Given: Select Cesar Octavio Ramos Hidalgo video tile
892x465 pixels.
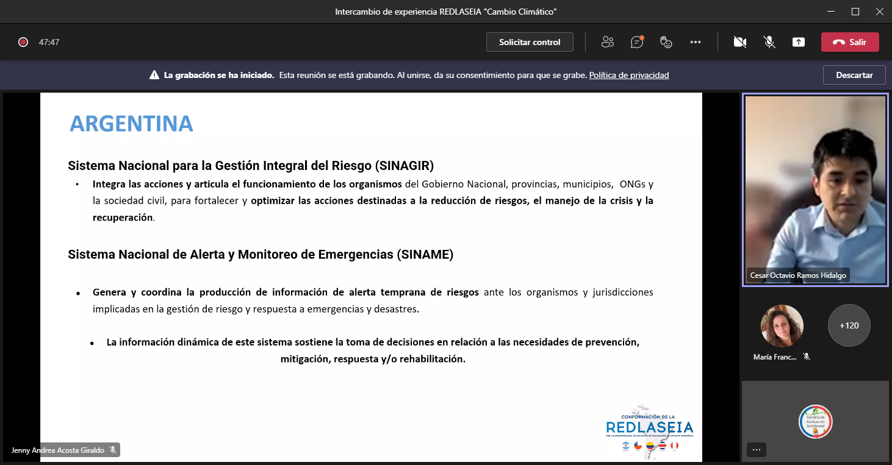Looking at the screenshot, I should [815, 189].
